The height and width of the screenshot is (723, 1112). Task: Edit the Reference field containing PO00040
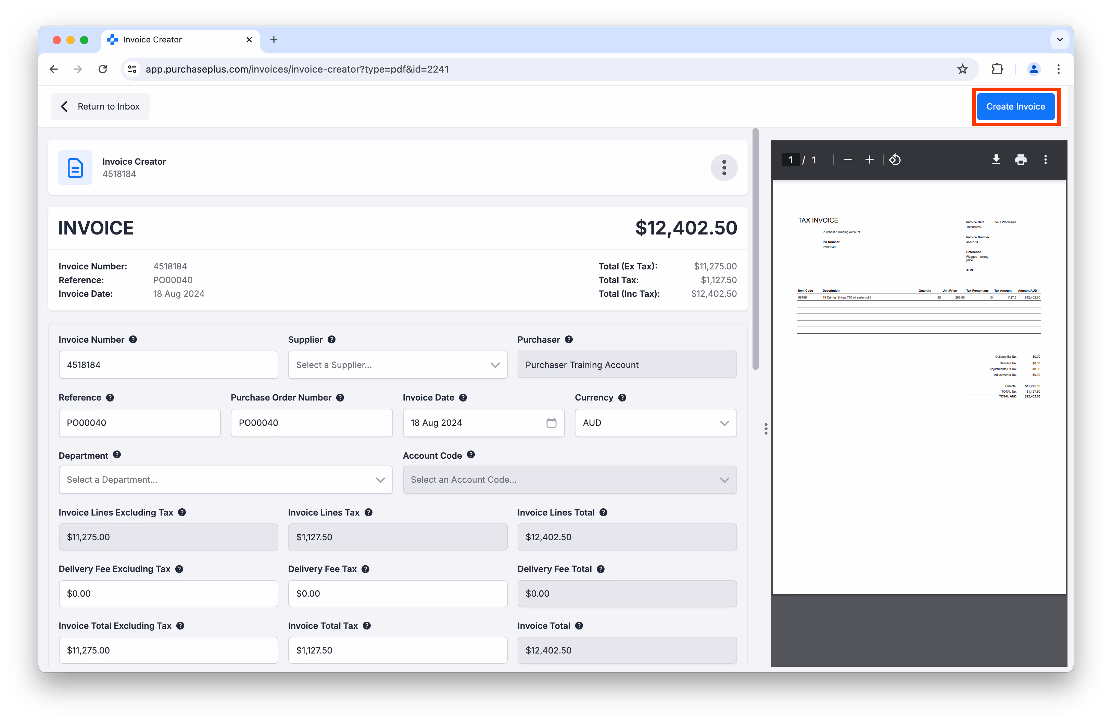(139, 423)
